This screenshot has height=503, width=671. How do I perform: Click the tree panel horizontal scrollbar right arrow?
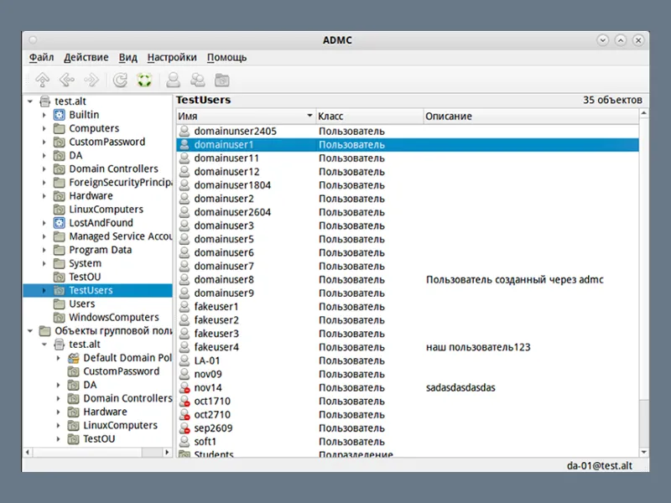[x=167, y=452]
